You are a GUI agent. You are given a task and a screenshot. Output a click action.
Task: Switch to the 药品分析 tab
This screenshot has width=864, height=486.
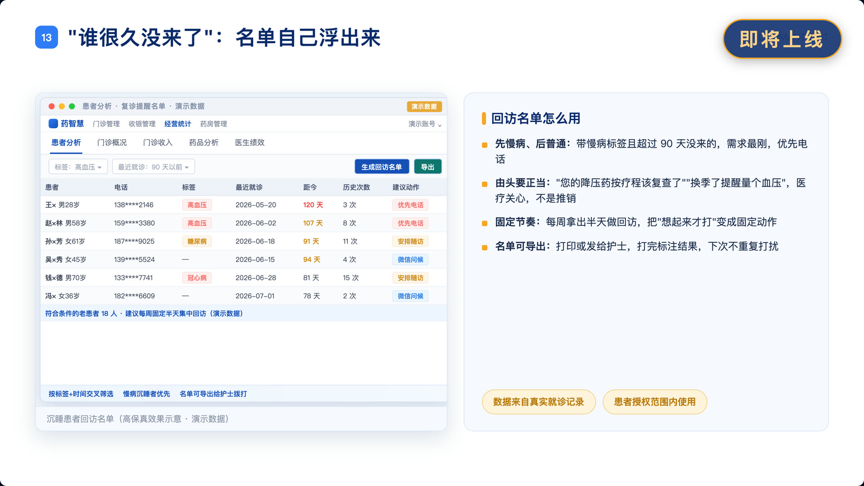(x=204, y=143)
